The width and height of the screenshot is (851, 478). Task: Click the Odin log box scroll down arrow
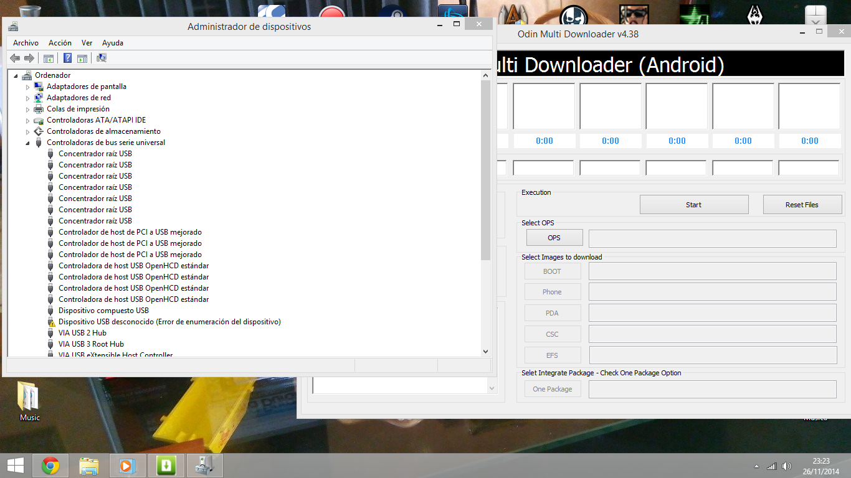492,388
